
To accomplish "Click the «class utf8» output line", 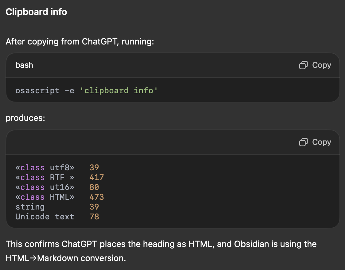I will pyautogui.click(x=45, y=168).
